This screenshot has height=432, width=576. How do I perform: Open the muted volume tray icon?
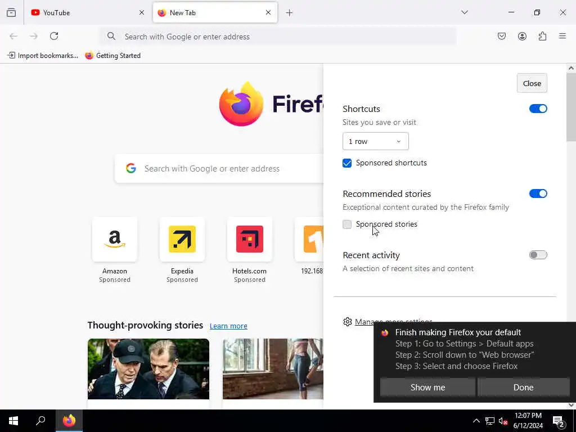click(503, 421)
